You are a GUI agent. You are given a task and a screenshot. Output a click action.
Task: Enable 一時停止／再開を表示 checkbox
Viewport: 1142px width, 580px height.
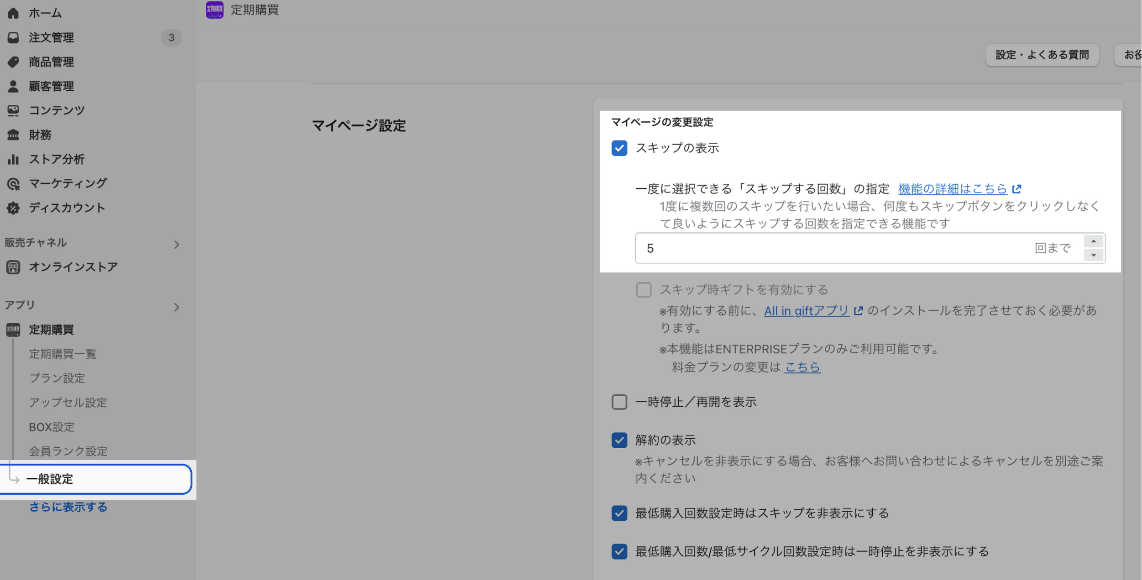(x=619, y=402)
